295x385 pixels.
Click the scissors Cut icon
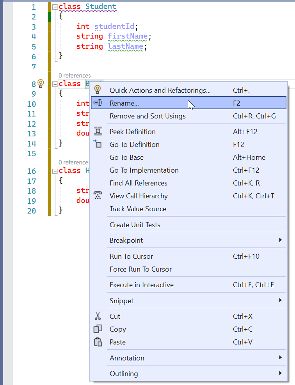[98, 316]
